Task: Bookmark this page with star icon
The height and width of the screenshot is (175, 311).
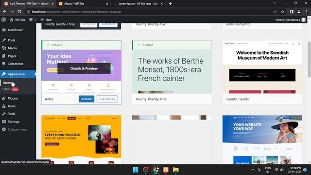Action: [x=282, y=12]
